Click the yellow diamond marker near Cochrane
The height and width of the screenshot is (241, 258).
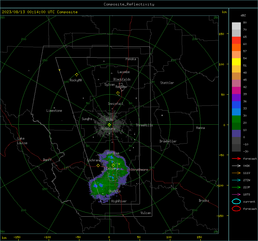(x=98, y=165)
